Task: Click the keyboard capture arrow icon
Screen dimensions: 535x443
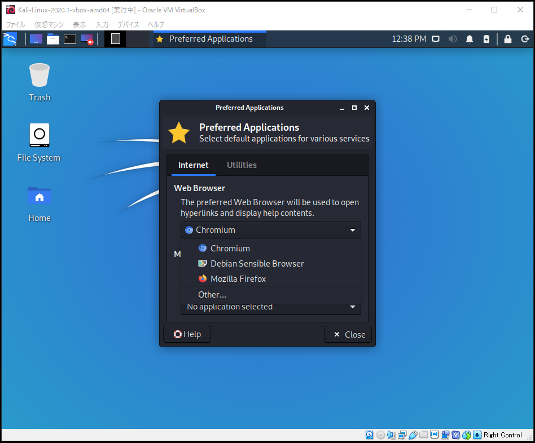Action: point(477,435)
